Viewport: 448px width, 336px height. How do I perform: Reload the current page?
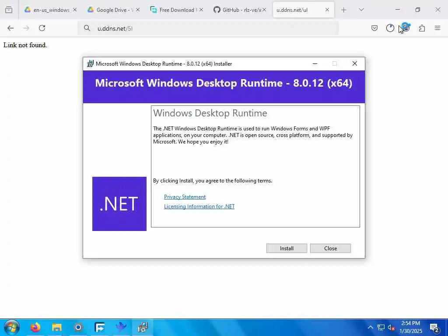(42, 28)
